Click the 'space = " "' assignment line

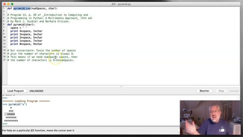tap(19, 28)
